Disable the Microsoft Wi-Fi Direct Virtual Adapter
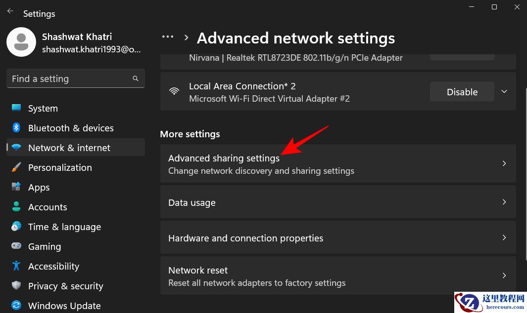Viewport: 527px width, 313px height. pyautogui.click(x=462, y=91)
